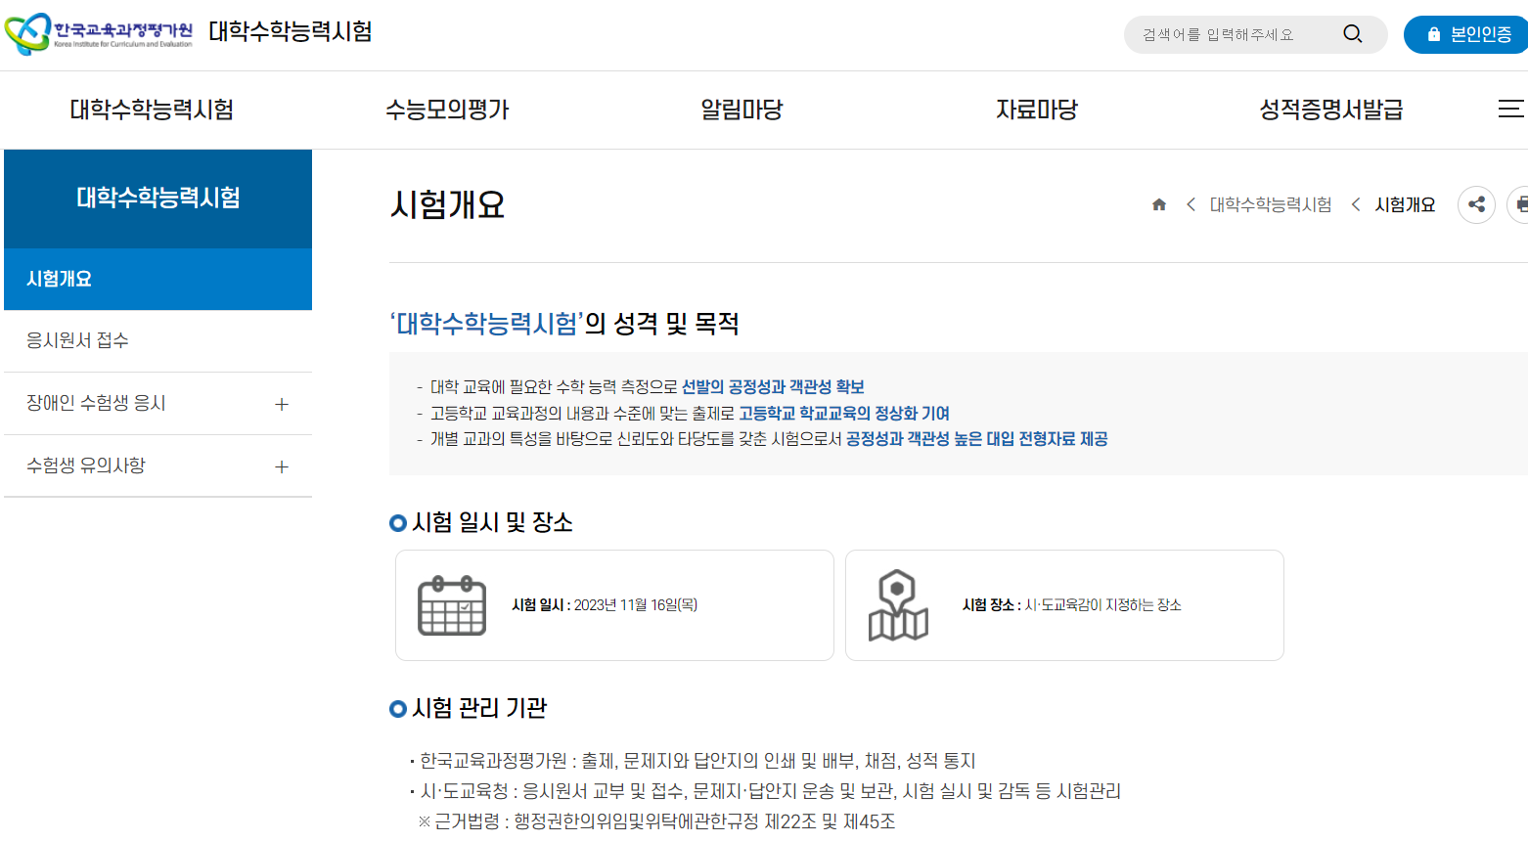
Task: Click the search magnifier icon
Action: pos(1353,33)
